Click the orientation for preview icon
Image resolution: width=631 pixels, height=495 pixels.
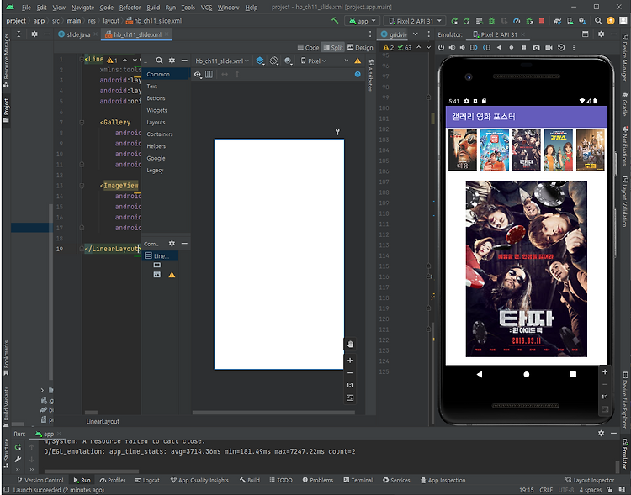274,61
